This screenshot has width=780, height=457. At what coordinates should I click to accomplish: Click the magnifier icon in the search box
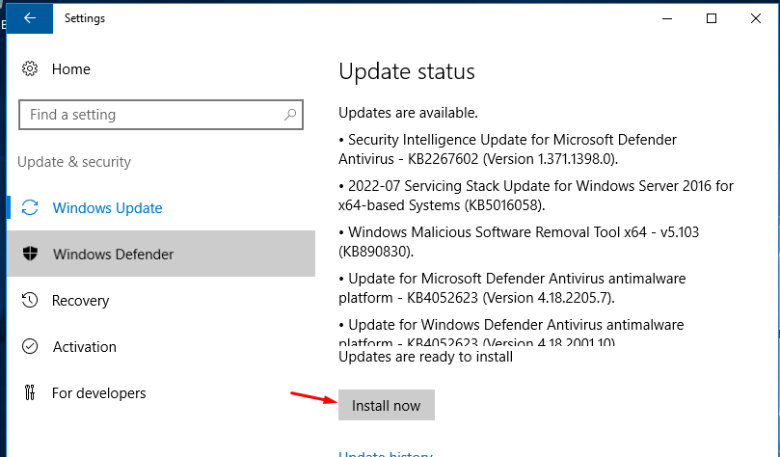coord(288,115)
